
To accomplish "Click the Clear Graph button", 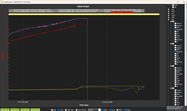I will click(x=25, y=110).
